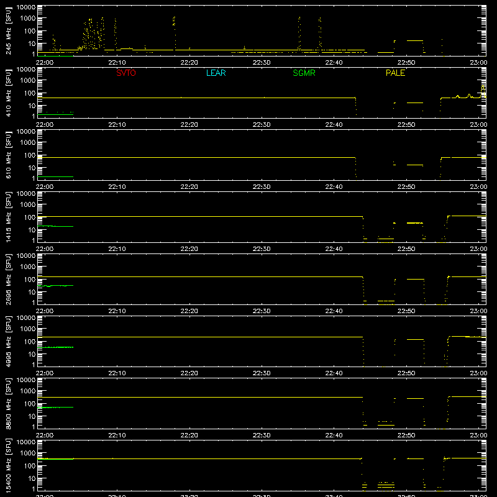Click the 22:20 tick label under 245 MHz plot
497x497 pixels.
[x=189, y=63]
